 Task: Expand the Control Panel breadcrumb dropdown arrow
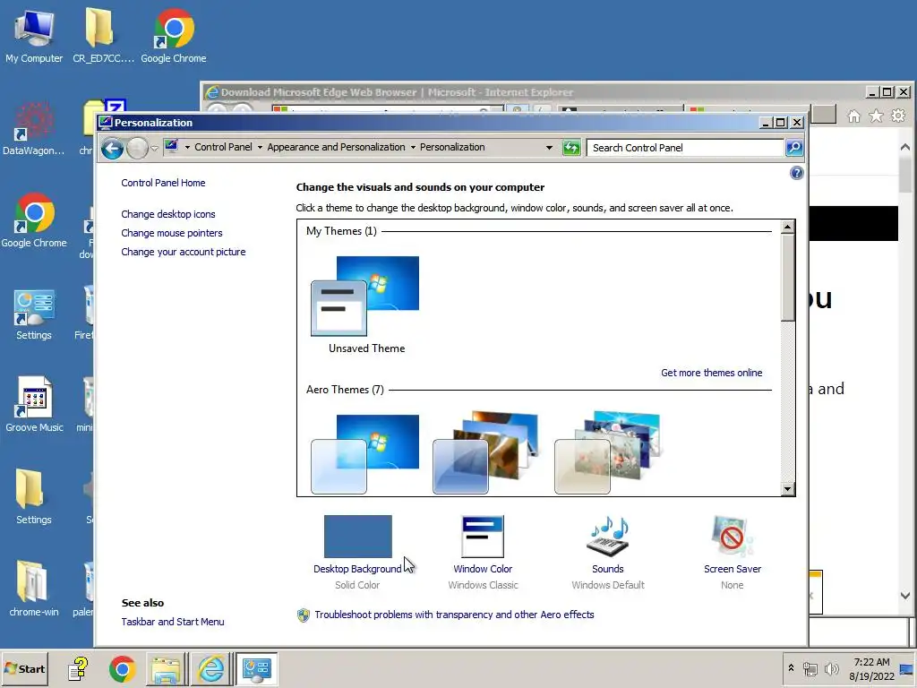260,148
